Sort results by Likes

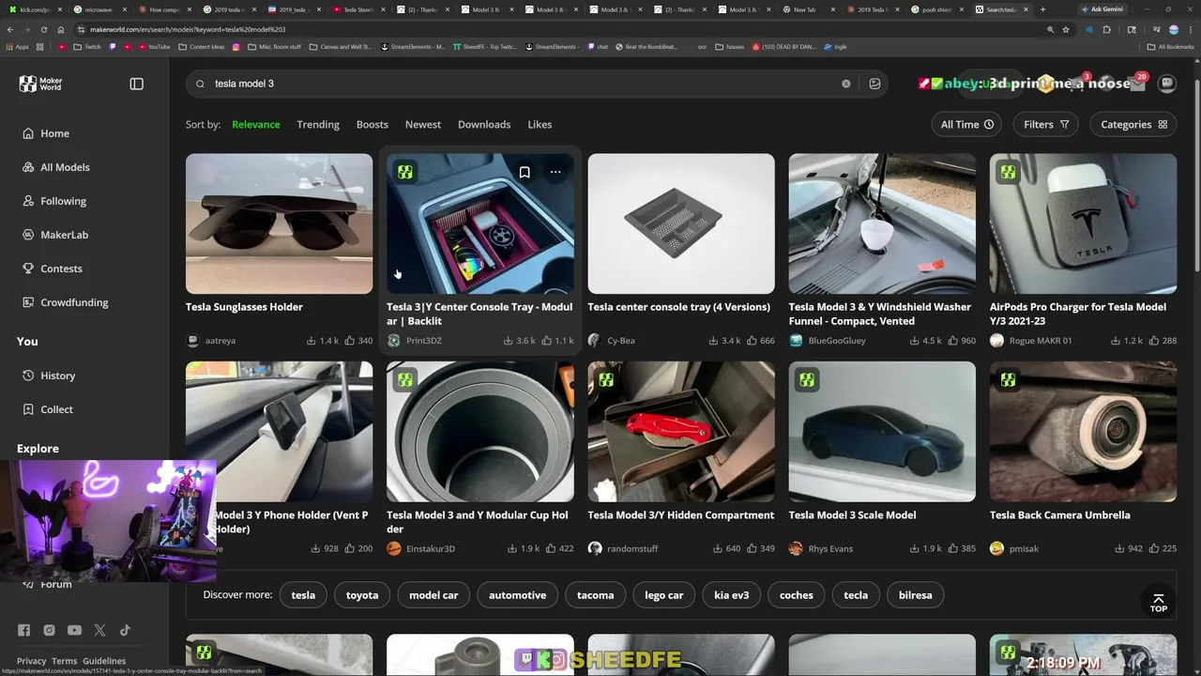tap(540, 124)
